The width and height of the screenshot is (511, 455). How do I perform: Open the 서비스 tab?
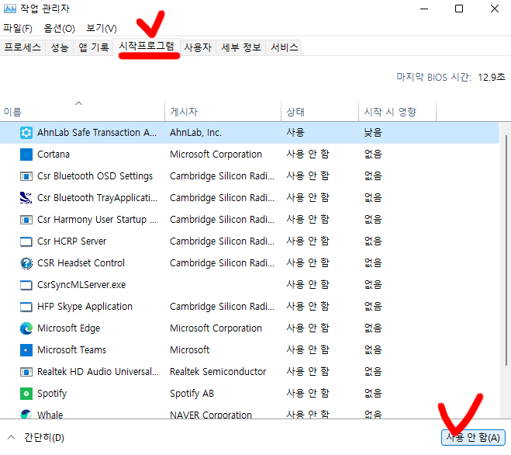[285, 47]
